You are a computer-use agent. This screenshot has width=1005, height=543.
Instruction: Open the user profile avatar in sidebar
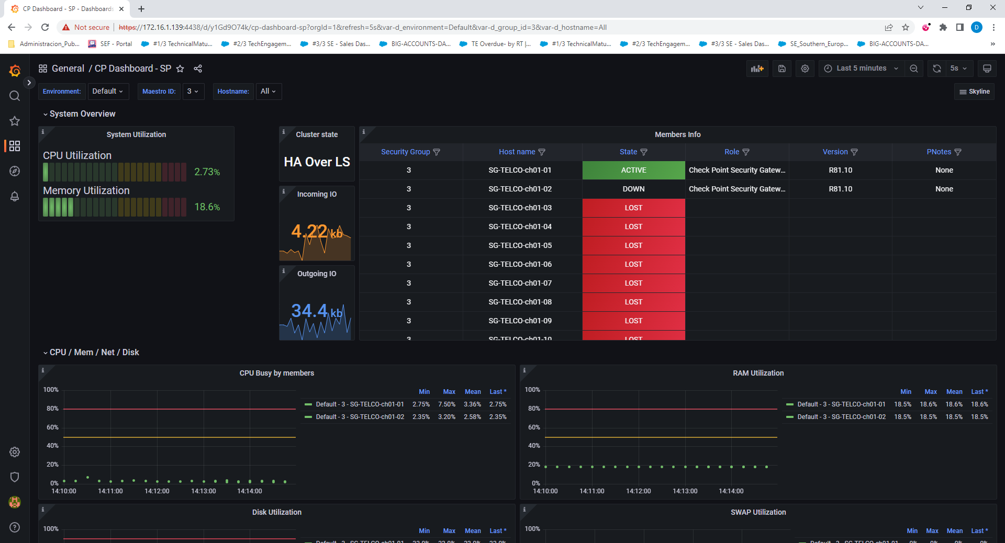click(15, 502)
